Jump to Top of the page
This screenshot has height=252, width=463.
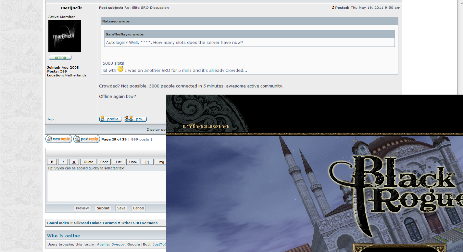[50, 119]
